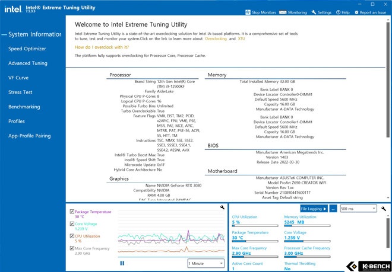
Task: Click the 'How do I overclock with it?' link
Action: (x=102, y=47)
